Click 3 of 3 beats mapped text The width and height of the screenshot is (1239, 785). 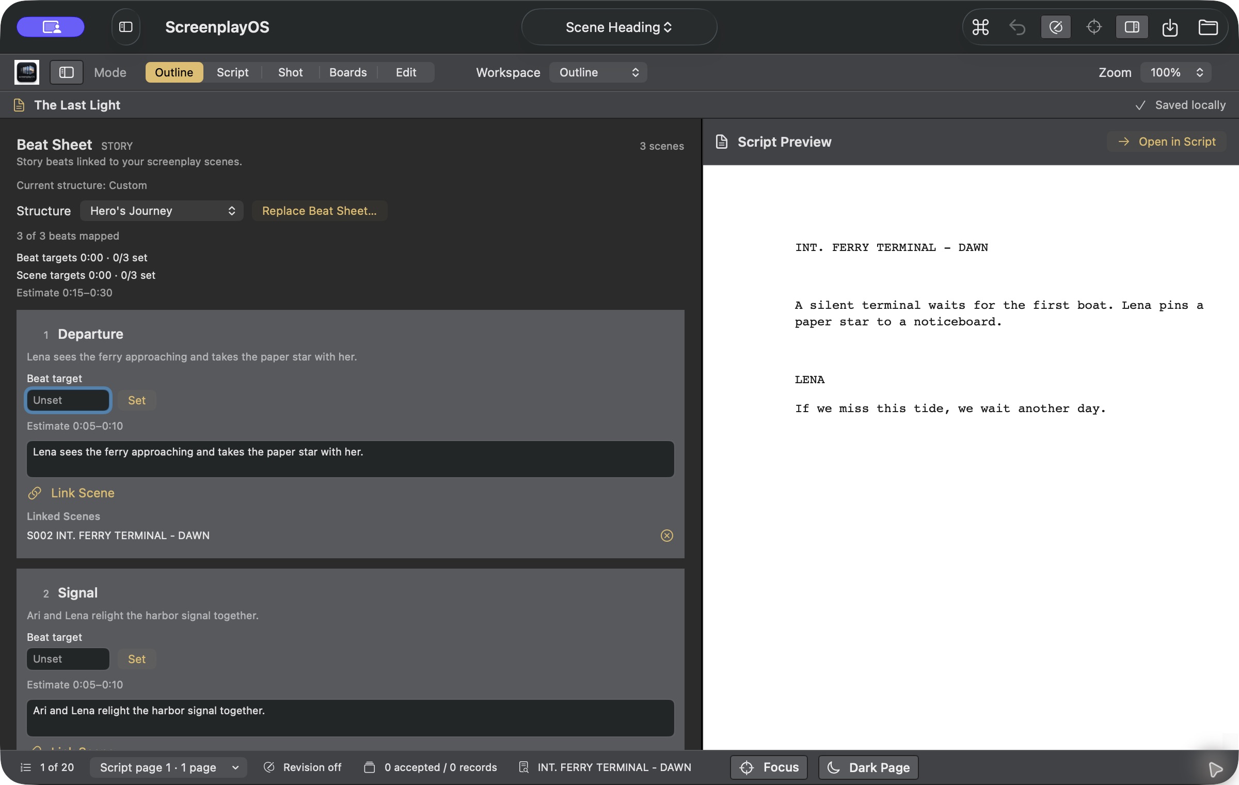[68, 236]
